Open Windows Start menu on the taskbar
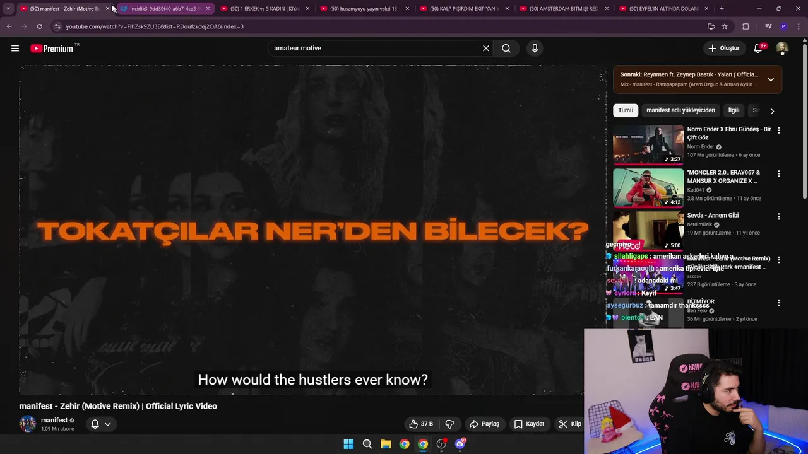The width and height of the screenshot is (808, 454). [x=348, y=444]
